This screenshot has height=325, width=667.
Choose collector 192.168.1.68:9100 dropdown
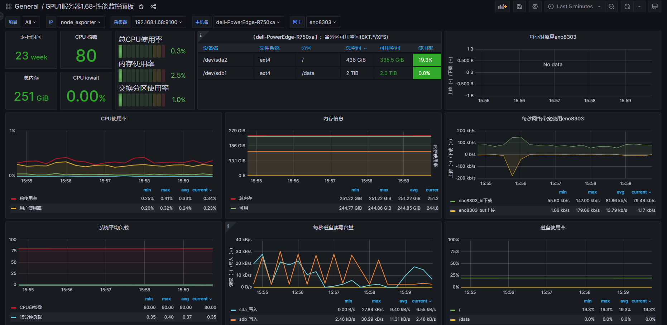(159, 22)
